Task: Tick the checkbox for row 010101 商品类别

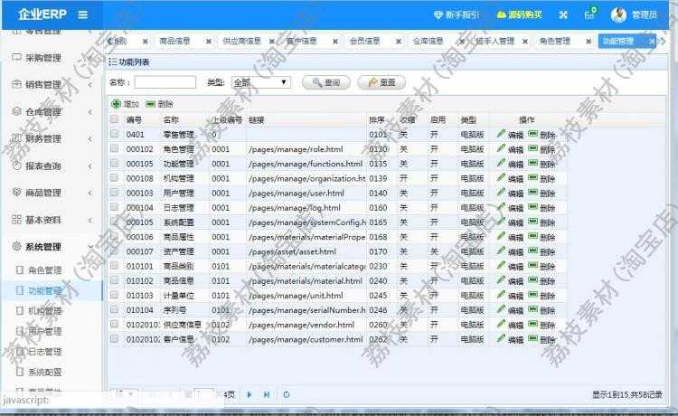Action: point(114,266)
